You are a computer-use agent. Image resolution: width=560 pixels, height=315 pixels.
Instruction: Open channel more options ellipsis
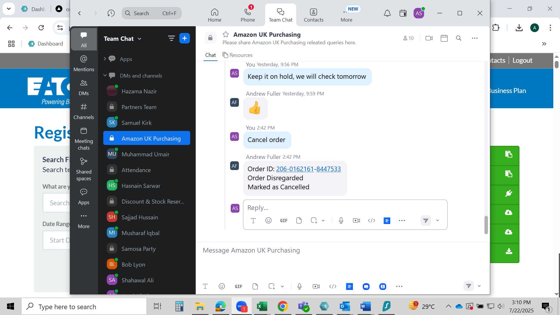(x=475, y=38)
